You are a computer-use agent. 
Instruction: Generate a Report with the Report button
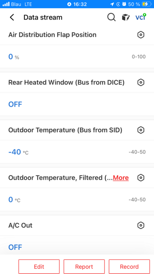(84, 267)
